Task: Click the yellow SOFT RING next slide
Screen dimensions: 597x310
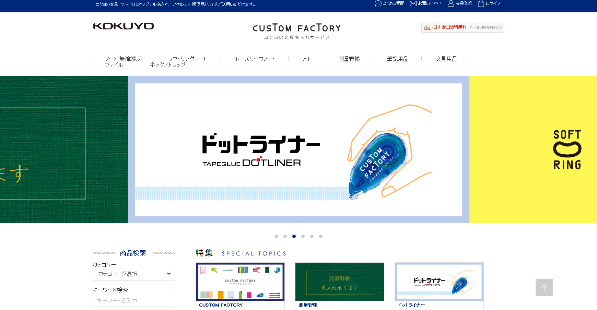Action: (533, 150)
